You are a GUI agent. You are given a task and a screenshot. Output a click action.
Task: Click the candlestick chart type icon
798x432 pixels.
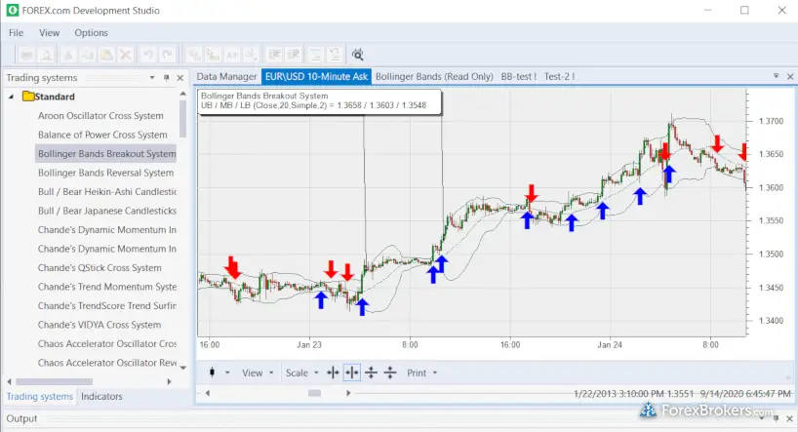pyautogui.click(x=213, y=373)
